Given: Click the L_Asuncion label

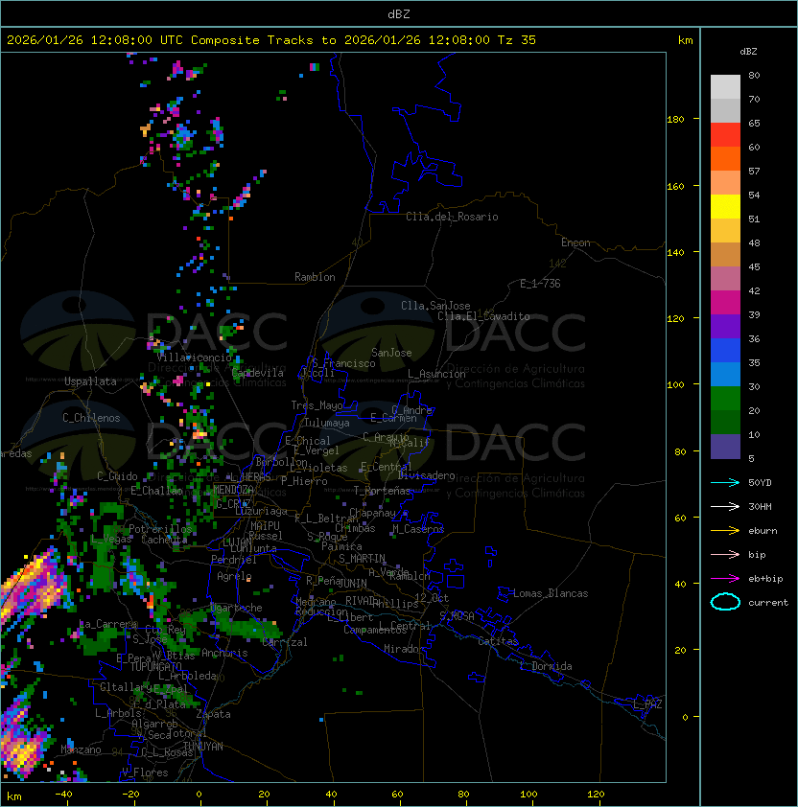Looking at the screenshot, I should 436,374.
